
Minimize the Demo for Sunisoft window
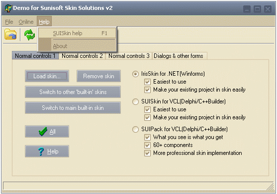coord(247,9)
